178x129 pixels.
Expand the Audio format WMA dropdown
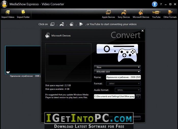[x=128, y=90]
